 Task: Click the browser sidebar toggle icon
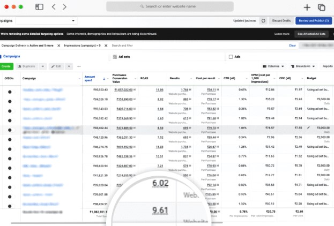click(39, 7)
